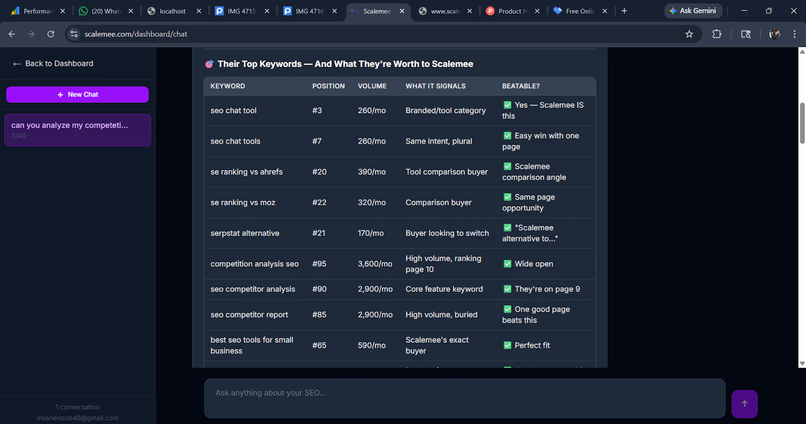
Task: Switch to the Performance tab
Action: (x=38, y=11)
